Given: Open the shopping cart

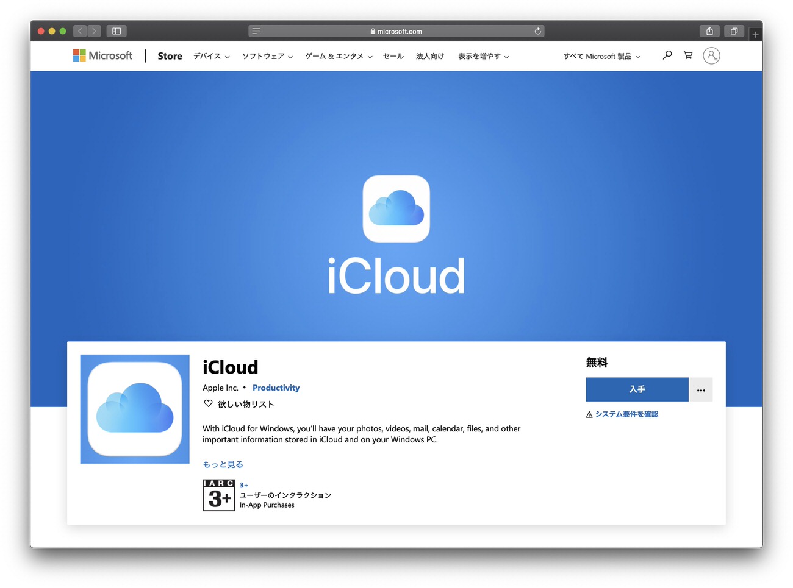Looking at the screenshot, I should [x=688, y=55].
